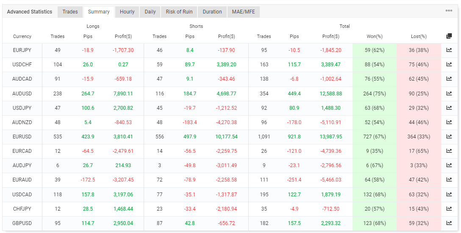Open the chart icon for AUDCAD row

[x=449, y=79]
